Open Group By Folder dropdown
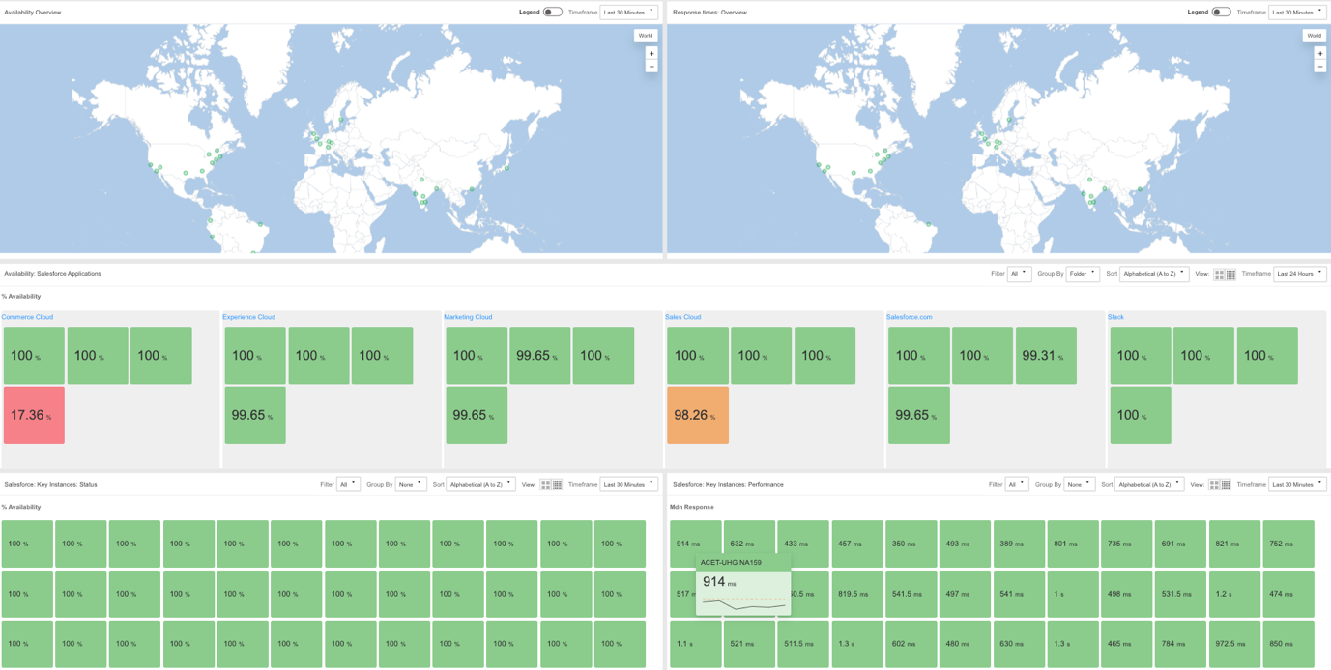Image resolution: width=1331 pixels, height=670 pixels. click(1083, 274)
